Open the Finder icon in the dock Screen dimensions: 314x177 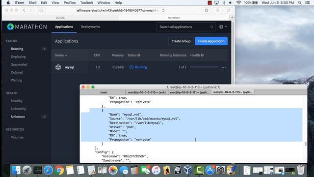point(16,170)
